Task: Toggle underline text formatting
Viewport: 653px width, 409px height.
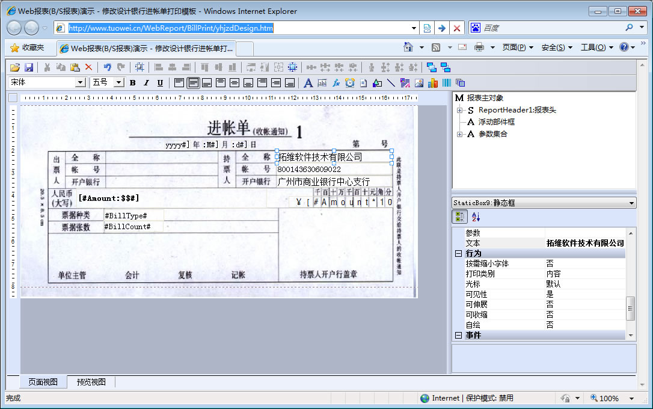Action: coord(160,82)
